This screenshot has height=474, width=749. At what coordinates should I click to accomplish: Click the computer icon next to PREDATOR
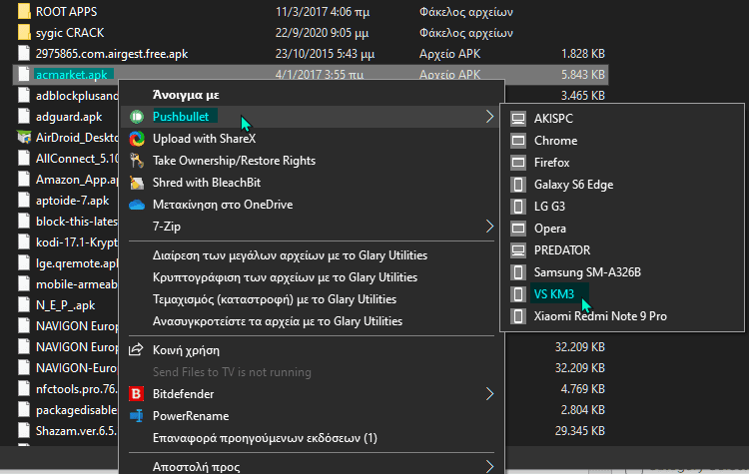[518, 250]
